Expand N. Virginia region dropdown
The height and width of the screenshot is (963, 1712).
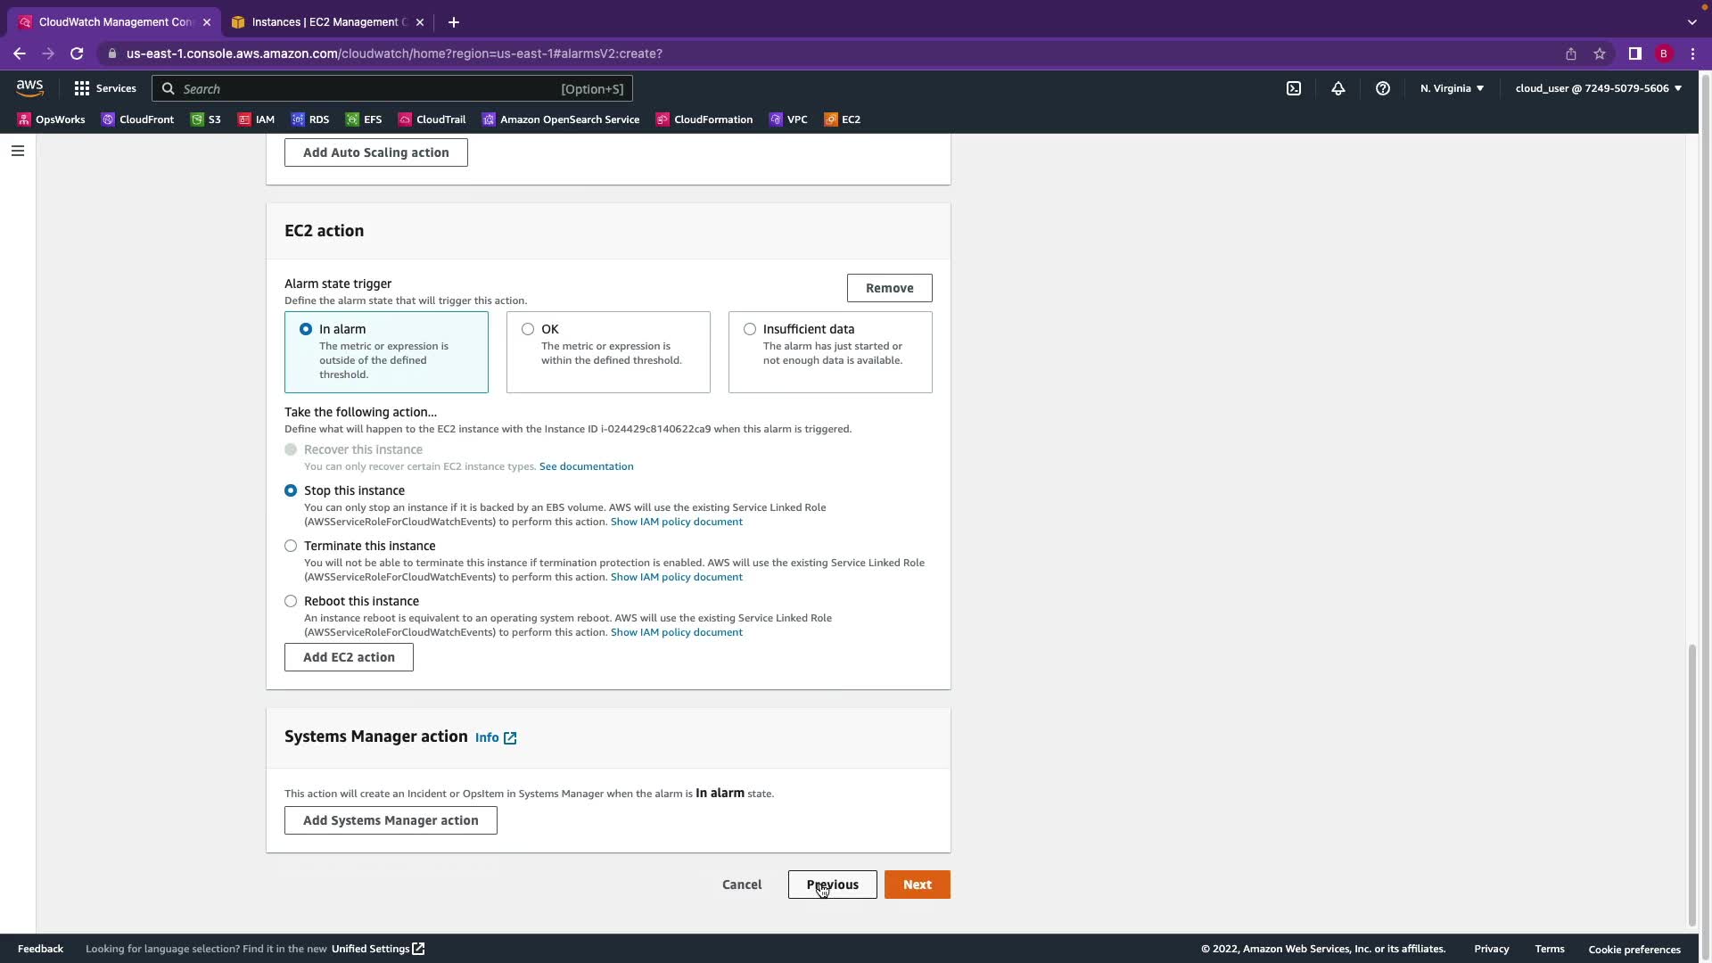[1452, 88]
